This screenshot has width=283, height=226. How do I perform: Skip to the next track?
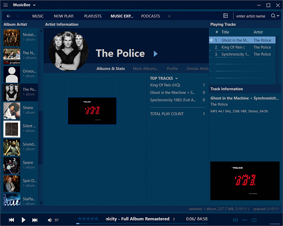35,220
